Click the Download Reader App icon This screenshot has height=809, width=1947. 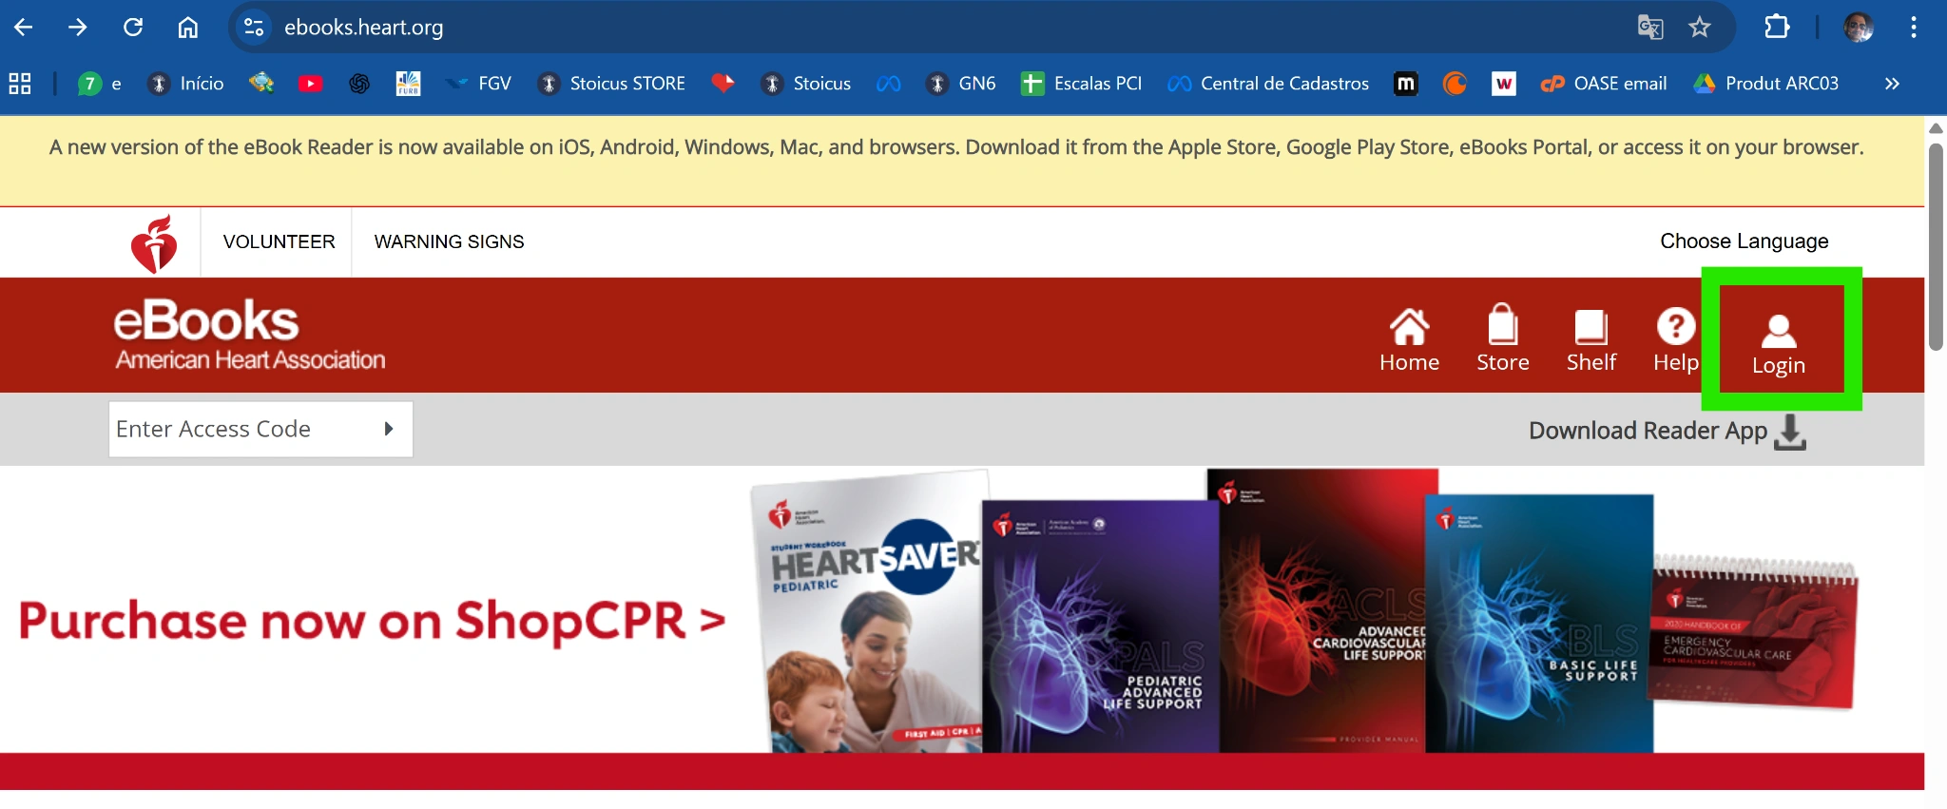coord(1789,432)
